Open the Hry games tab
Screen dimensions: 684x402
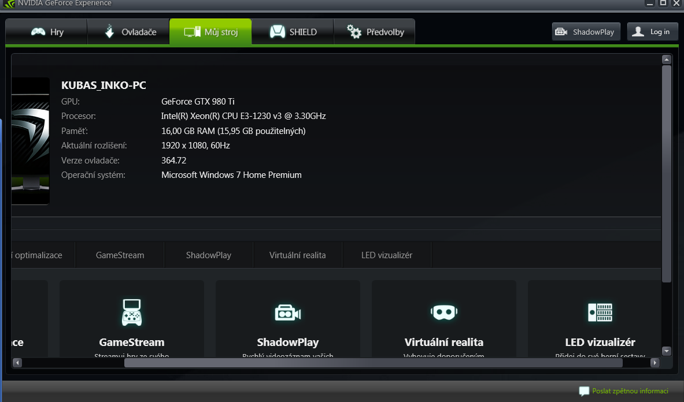[46, 32]
